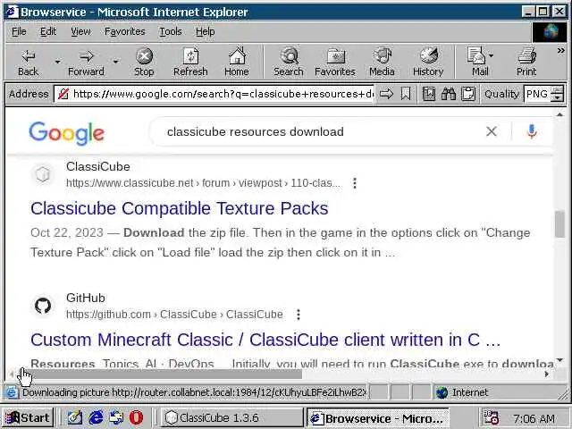Screen dimensions: 572x429
Task: Open Classicube Compatible Texture Packs link
Action: pos(180,208)
